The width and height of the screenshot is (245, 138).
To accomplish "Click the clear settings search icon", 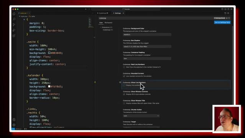I will 227,18.
